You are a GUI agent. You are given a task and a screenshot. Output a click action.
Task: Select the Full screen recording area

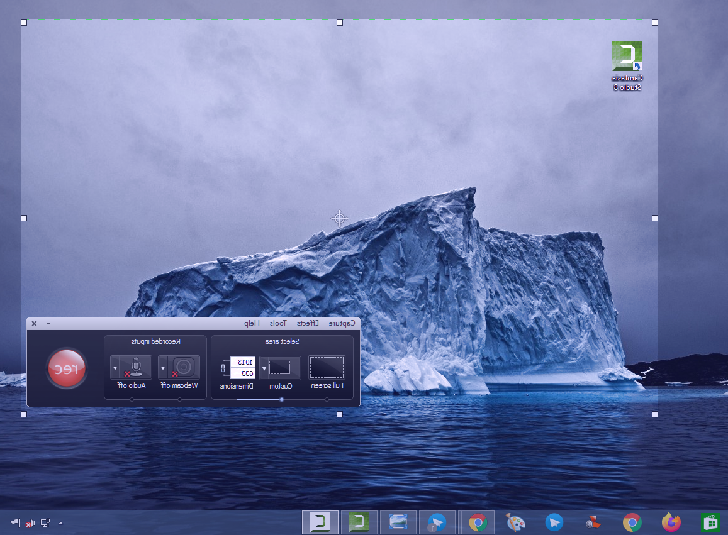click(327, 367)
